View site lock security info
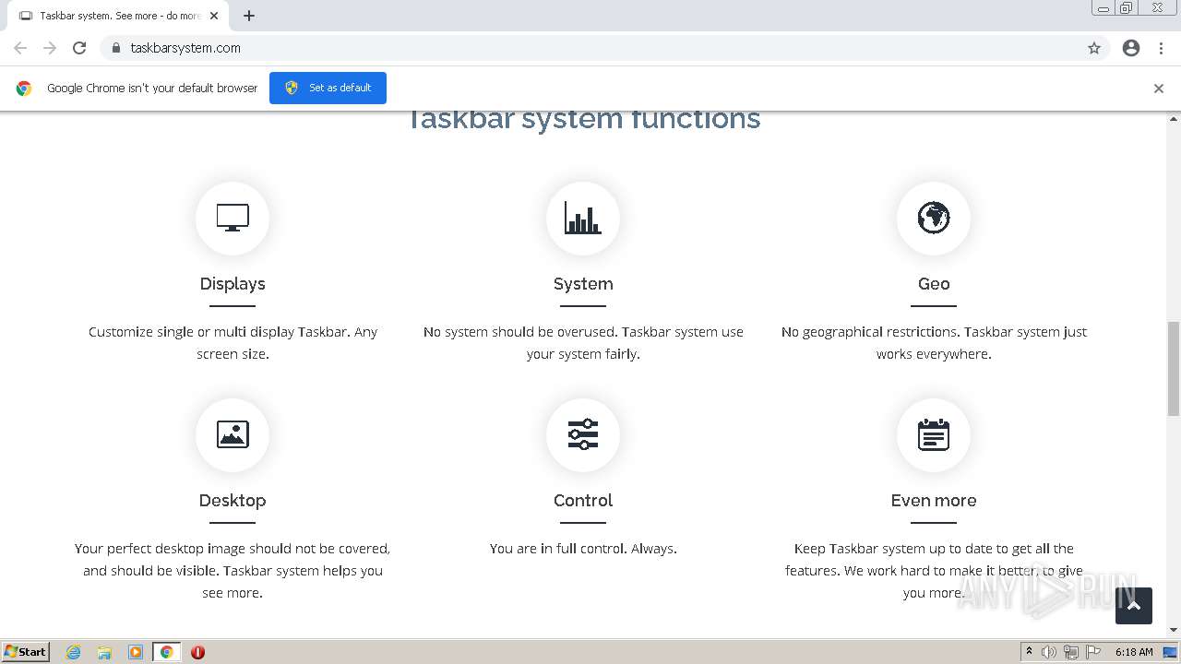The height and width of the screenshot is (664, 1181). tap(116, 48)
